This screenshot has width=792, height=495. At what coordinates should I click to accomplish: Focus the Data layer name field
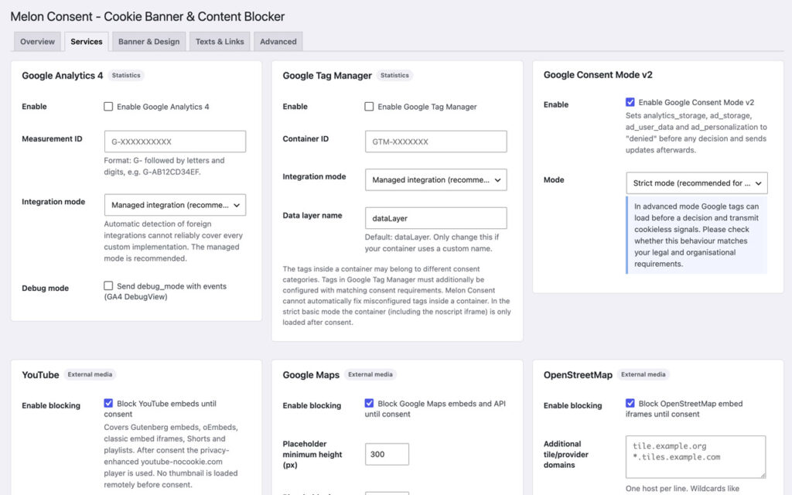[436, 218]
